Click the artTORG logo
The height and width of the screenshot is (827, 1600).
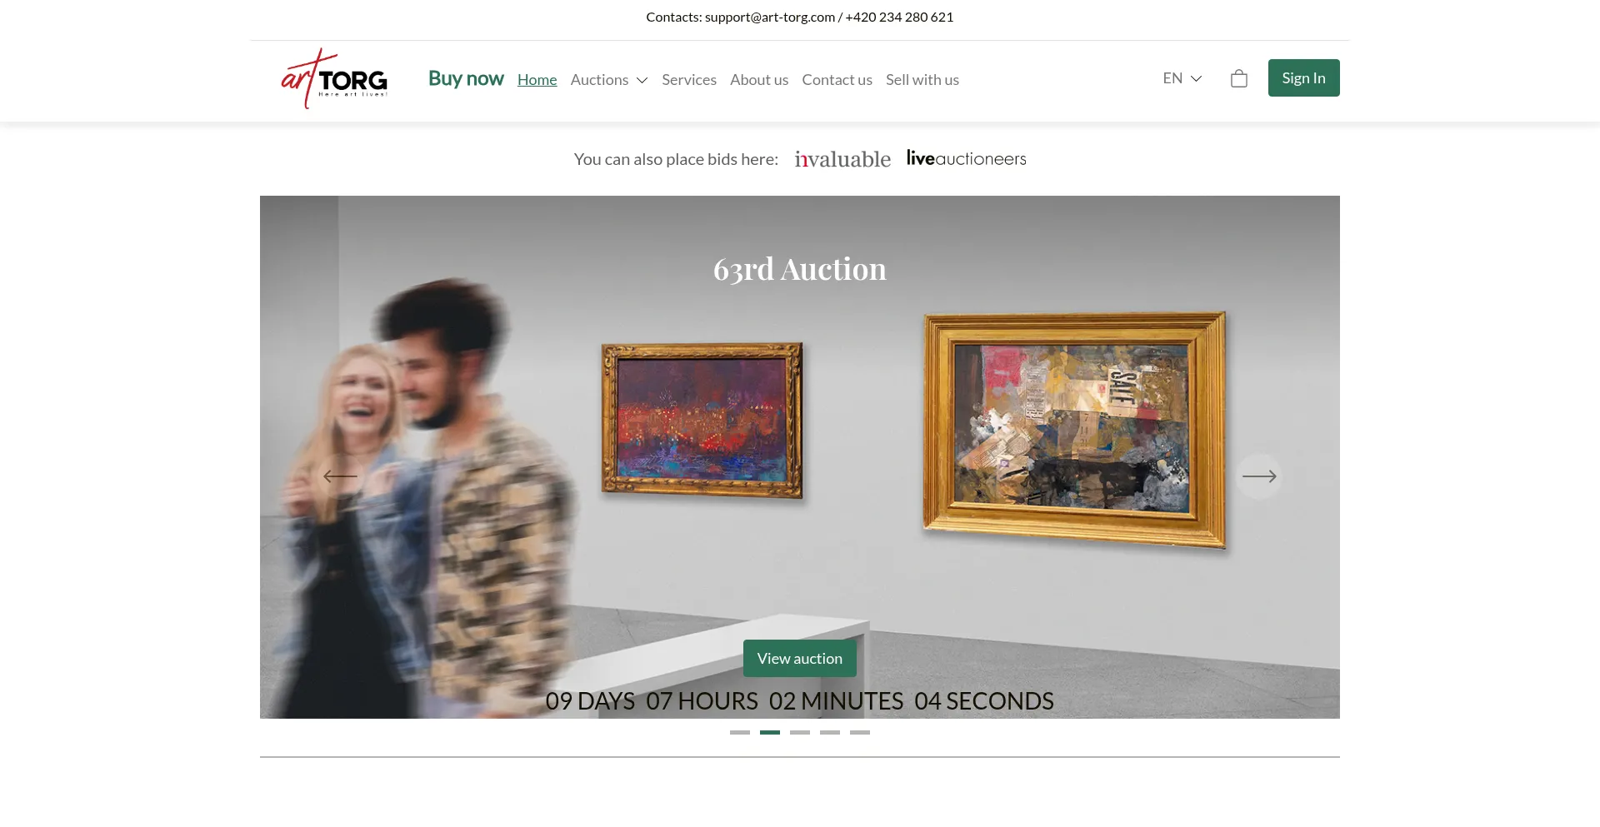tap(334, 78)
